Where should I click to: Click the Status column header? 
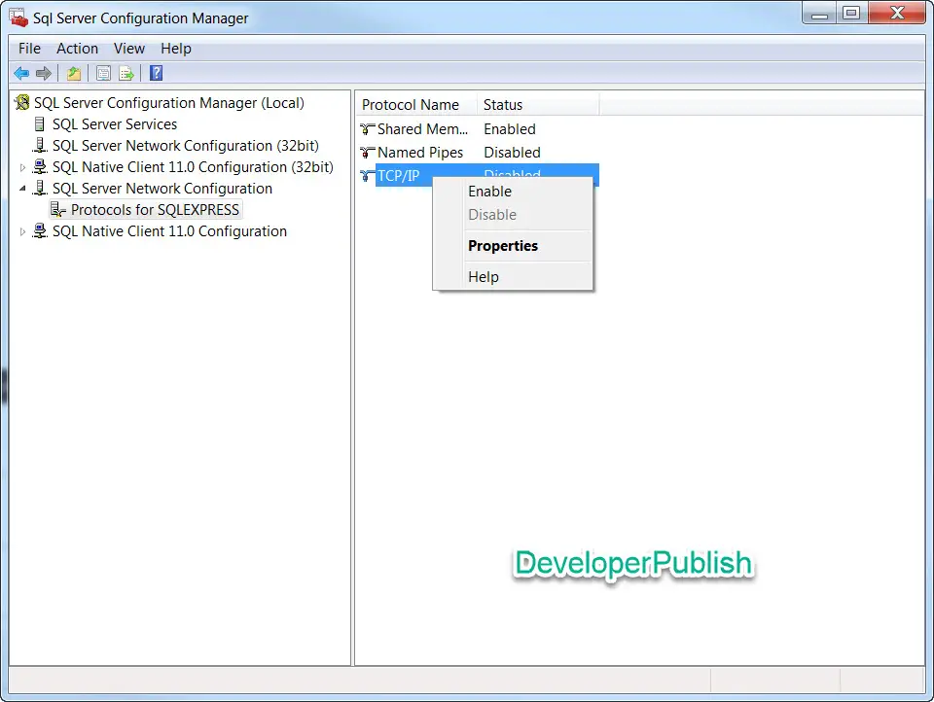(538, 105)
